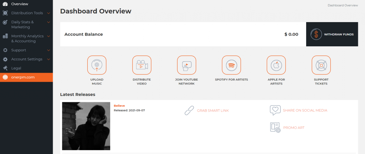
Task: Click the Apple for Artists icon
Action: click(x=276, y=65)
